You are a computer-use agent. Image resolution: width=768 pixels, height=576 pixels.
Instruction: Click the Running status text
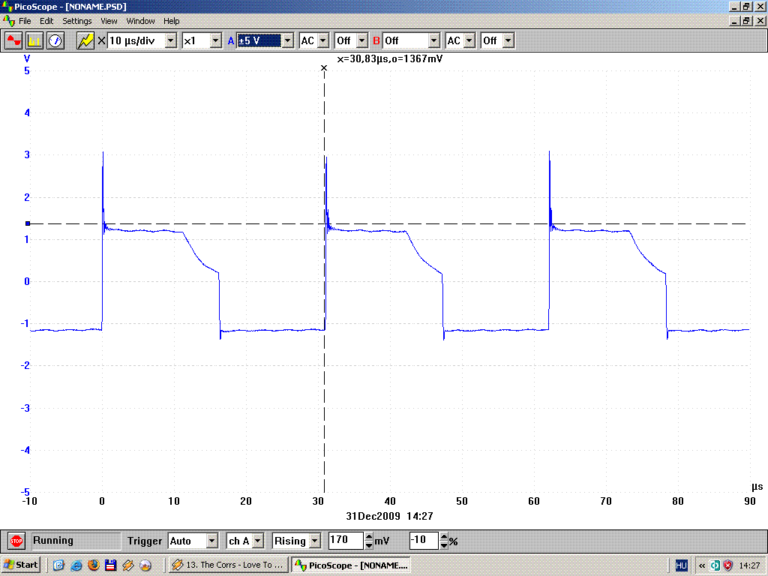(53, 540)
